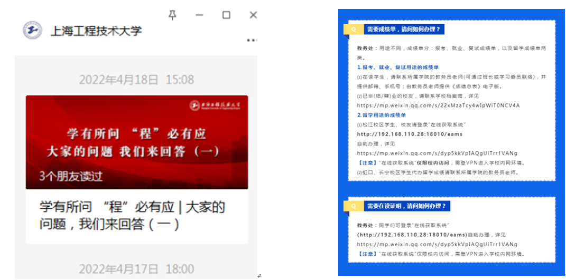Select heading 需要在读证明，请问如何办理？
Image resolution: width=566 pixels, height=280 pixels.
(x=406, y=206)
